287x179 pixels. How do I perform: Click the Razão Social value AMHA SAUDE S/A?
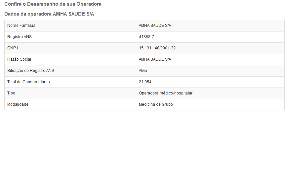[x=155, y=59]
